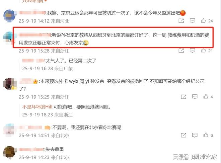The width and height of the screenshot is (221, 163).
Task: Like the 14:51 Beijing comment with 6 likes
Action: tap(206, 135)
